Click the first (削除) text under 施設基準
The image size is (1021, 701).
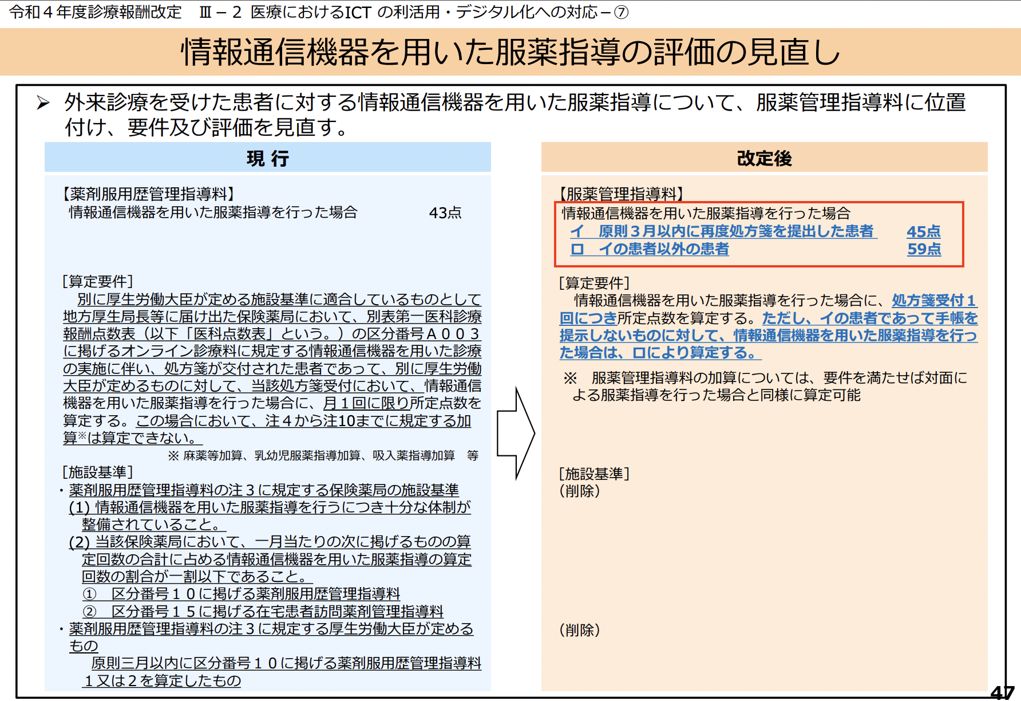point(580,491)
